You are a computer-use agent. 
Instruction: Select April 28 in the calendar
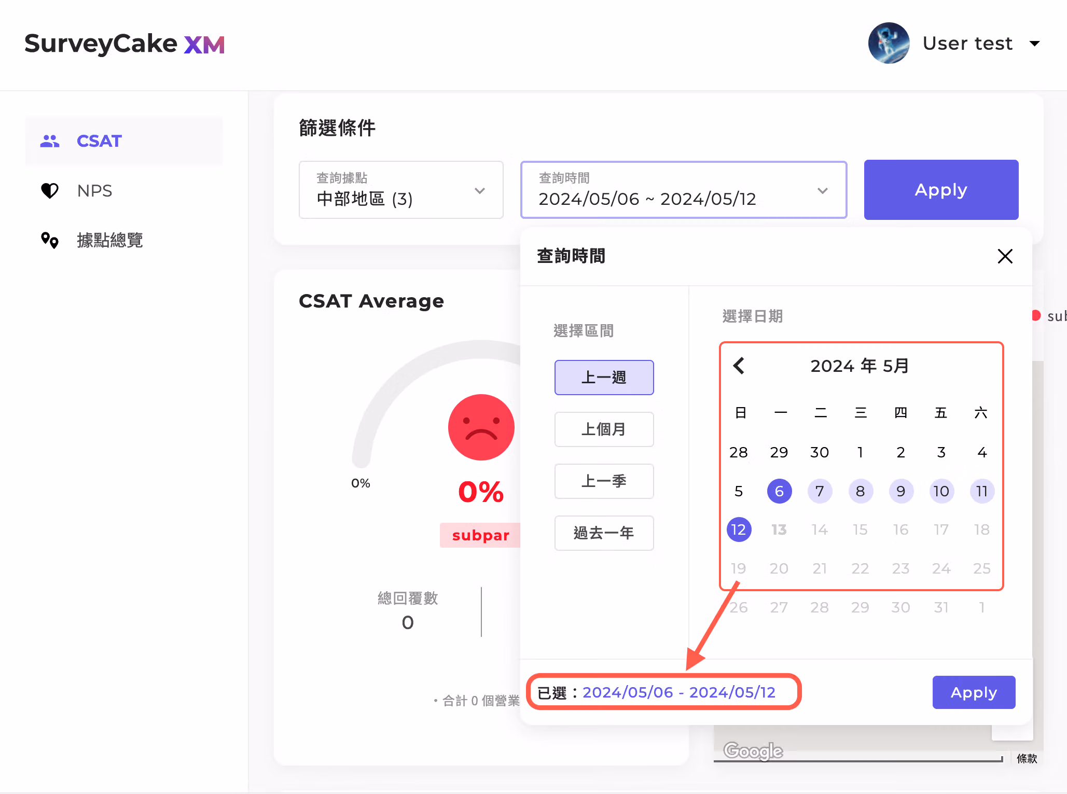click(x=739, y=452)
